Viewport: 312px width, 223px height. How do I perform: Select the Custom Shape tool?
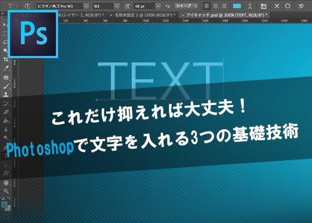point(6,173)
